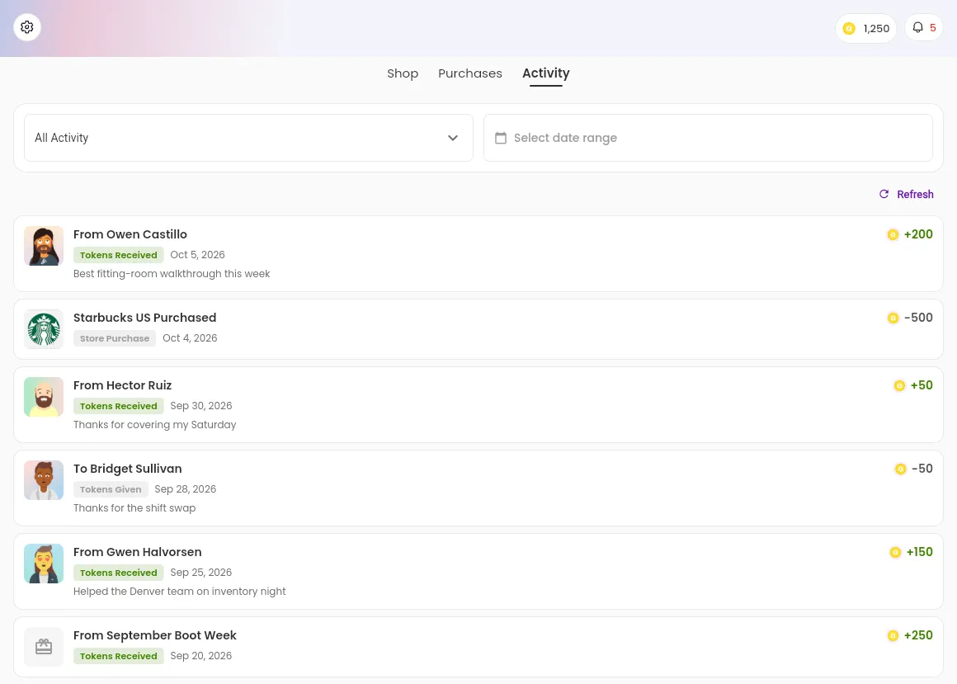Image resolution: width=957 pixels, height=684 pixels.
Task: Click the +200 token amount
Action: pyautogui.click(x=918, y=234)
